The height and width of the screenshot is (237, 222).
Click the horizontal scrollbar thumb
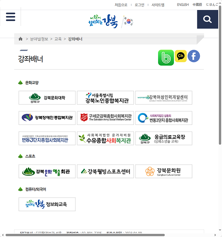(x=85, y=235)
